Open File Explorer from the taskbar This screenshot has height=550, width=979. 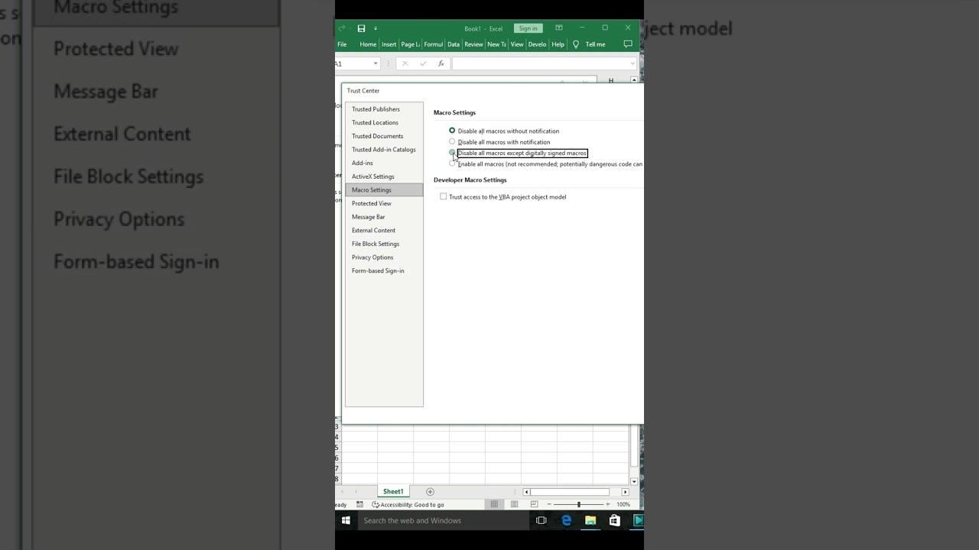coord(590,520)
